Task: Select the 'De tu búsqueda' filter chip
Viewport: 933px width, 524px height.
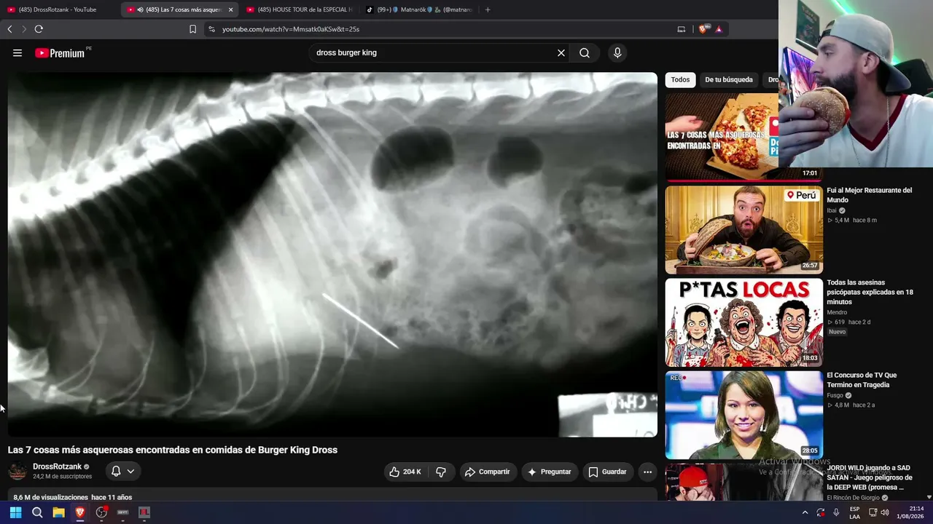Action: tap(729, 79)
